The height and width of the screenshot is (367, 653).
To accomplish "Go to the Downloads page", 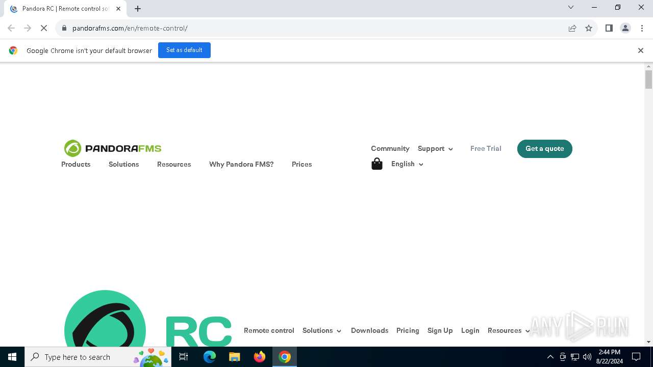I will point(369,330).
